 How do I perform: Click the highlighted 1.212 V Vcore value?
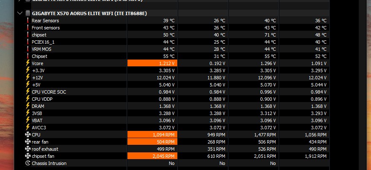(x=152, y=63)
